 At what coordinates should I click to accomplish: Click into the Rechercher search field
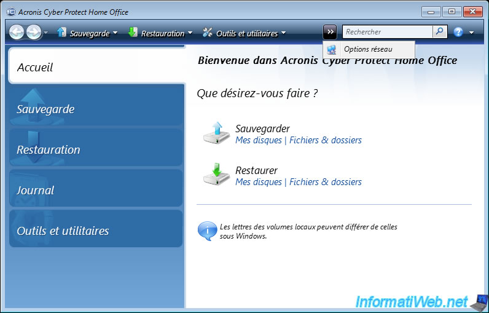pyautogui.click(x=387, y=32)
